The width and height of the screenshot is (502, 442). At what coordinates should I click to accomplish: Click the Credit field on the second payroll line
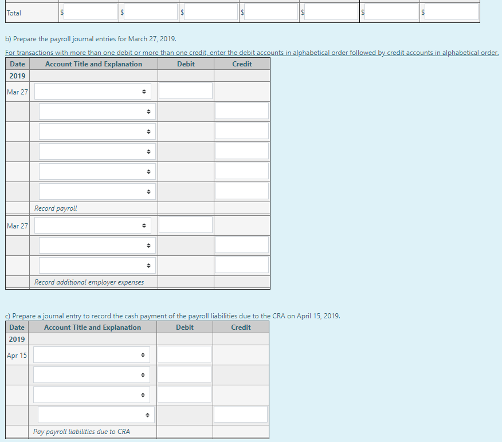point(241,111)
